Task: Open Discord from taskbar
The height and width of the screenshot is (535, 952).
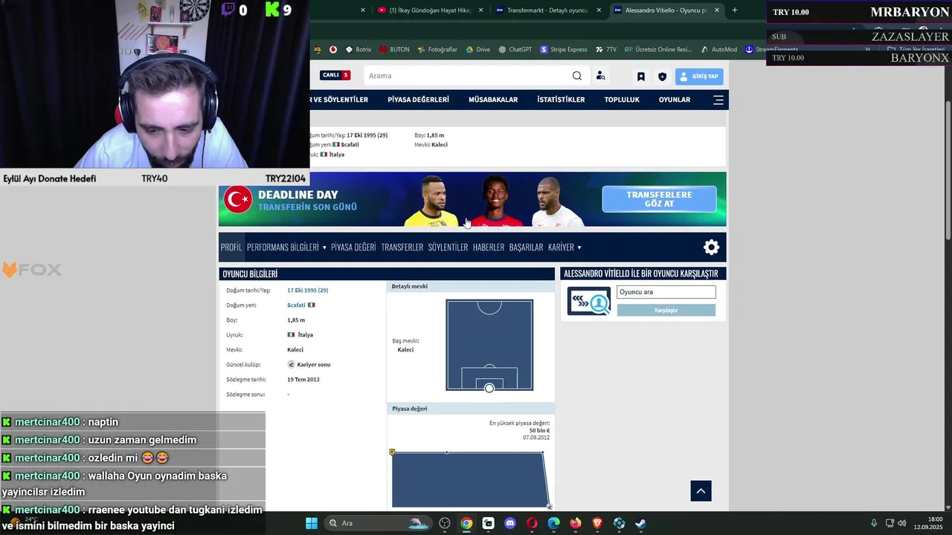Action: 510,523
